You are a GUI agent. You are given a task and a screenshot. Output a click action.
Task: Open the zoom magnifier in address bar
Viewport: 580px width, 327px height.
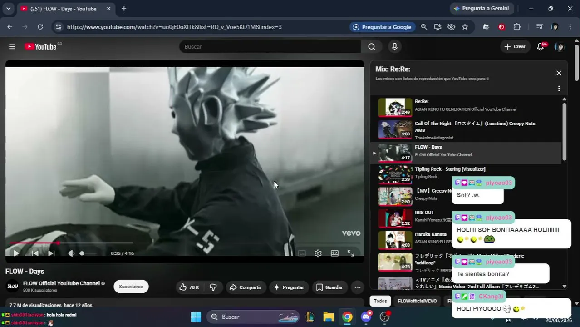424,27
